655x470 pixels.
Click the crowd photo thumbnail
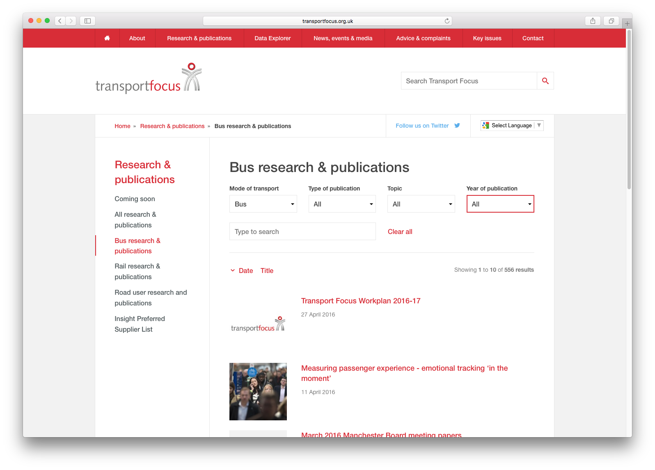(258, 392)
